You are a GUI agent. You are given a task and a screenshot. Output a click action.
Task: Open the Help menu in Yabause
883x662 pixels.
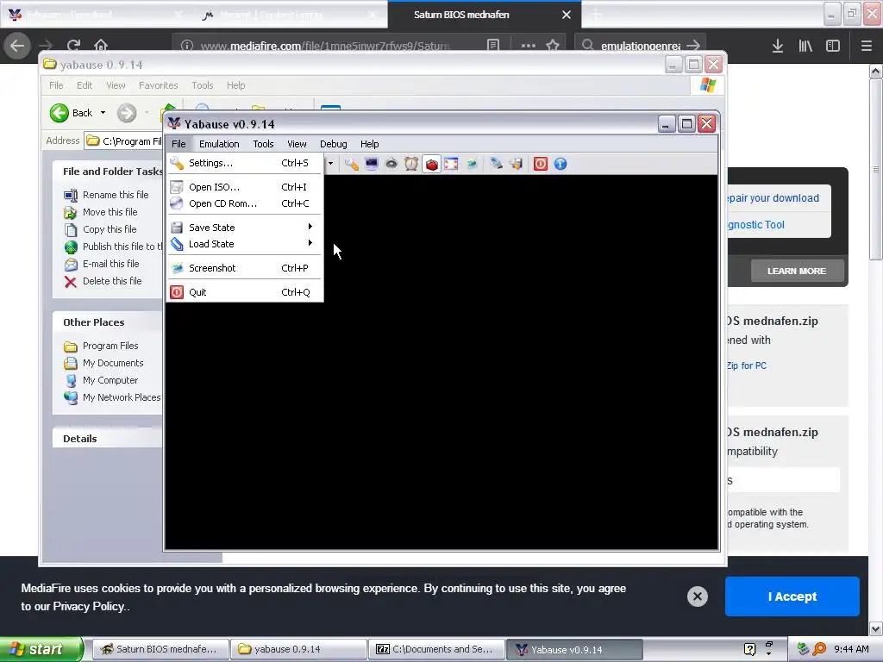[369, 144]
